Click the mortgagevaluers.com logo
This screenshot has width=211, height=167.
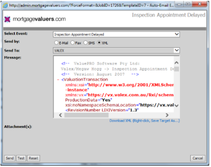tap(35, 19)
